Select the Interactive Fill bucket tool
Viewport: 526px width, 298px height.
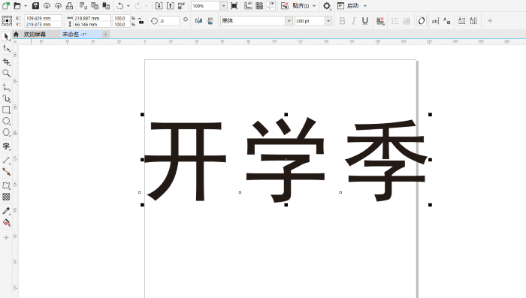(x=6, y=223)
